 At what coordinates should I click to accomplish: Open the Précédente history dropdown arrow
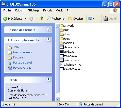tap(25, 19)
